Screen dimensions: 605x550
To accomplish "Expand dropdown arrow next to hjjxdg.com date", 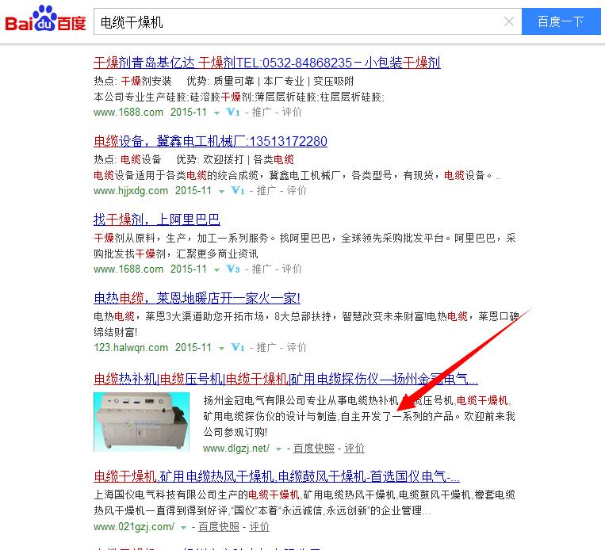I will tap(221, 191).
